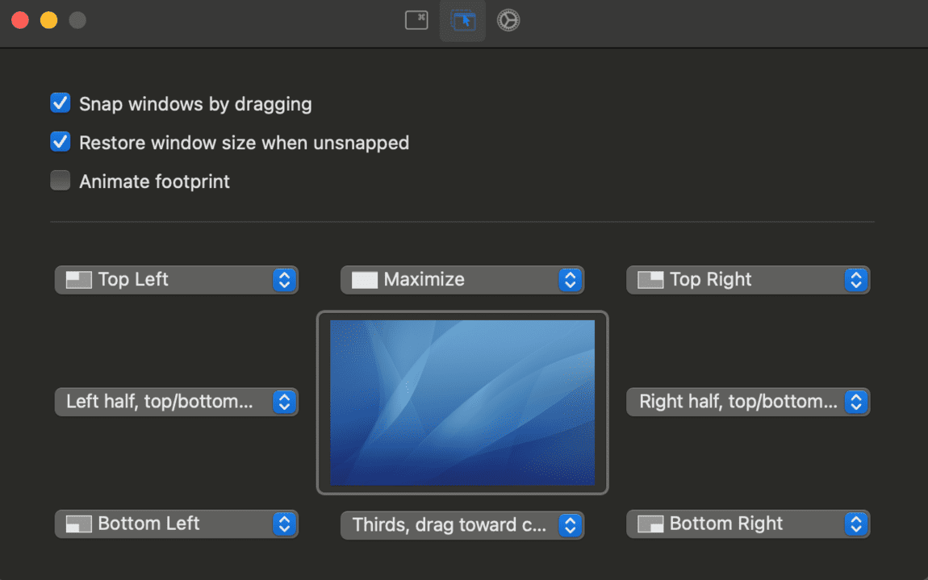The height and width of the screenshot is (580, 928).
Task: Switch to the snap areas tab
Action: click(463, 21)
